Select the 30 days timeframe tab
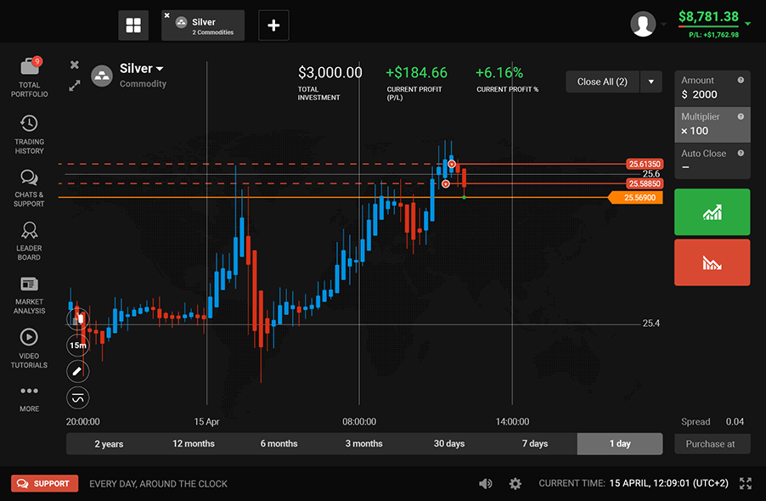The height and width of the screenshot is (501, 766). point(449,444)
